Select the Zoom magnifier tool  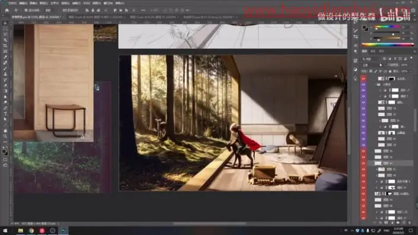[5, 136]
